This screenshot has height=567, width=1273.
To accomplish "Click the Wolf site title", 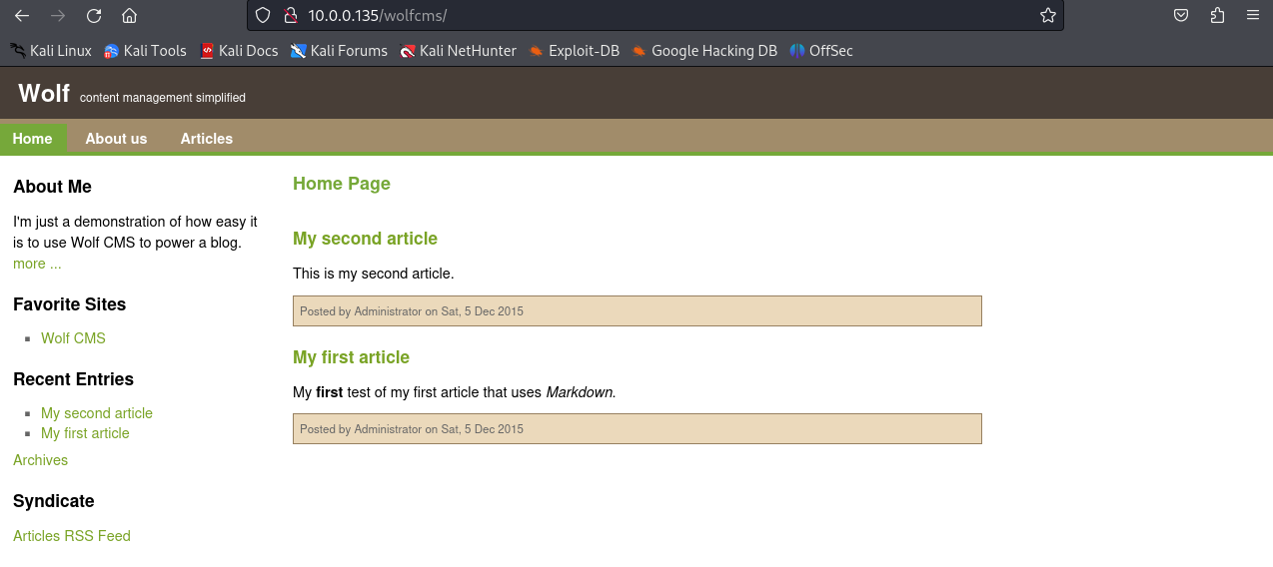I will [x=44, y=93].
